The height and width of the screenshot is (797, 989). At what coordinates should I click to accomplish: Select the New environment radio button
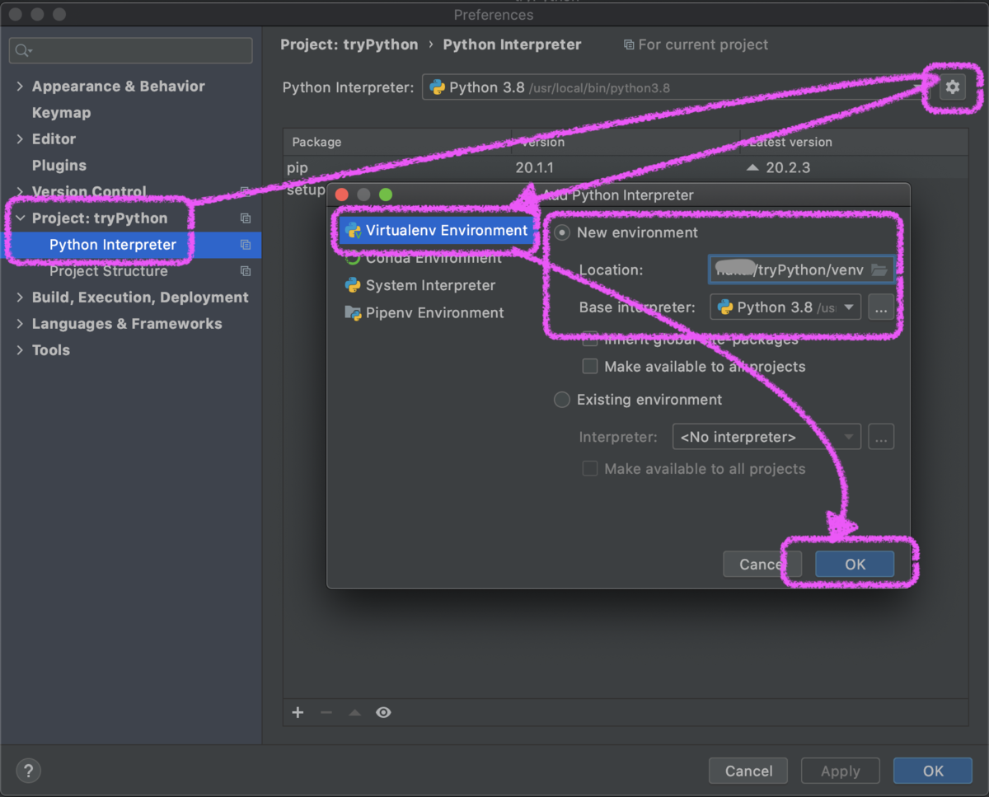coord(562,233)
